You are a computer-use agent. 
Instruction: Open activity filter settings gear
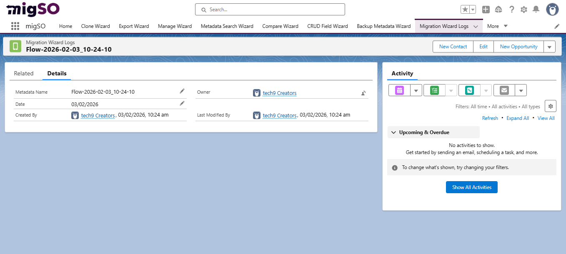(551, 106)
